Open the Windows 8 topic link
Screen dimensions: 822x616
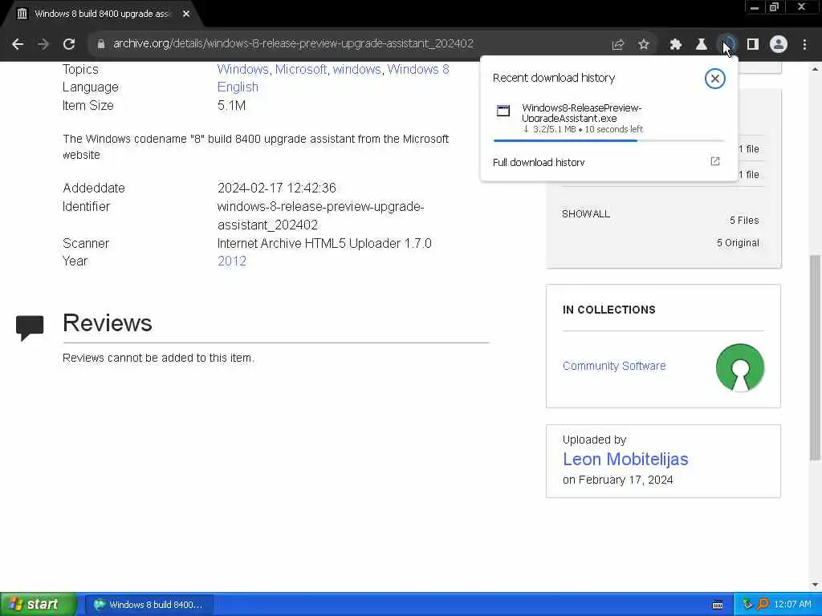pyautogui.click(x=417, y=69)
